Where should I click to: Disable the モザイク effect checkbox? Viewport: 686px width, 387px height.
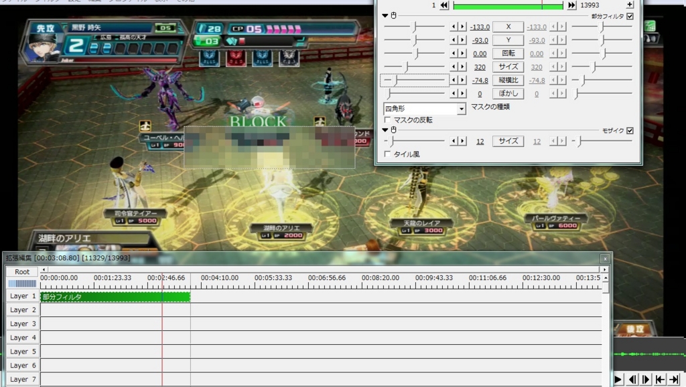click(x=630, y=130)
